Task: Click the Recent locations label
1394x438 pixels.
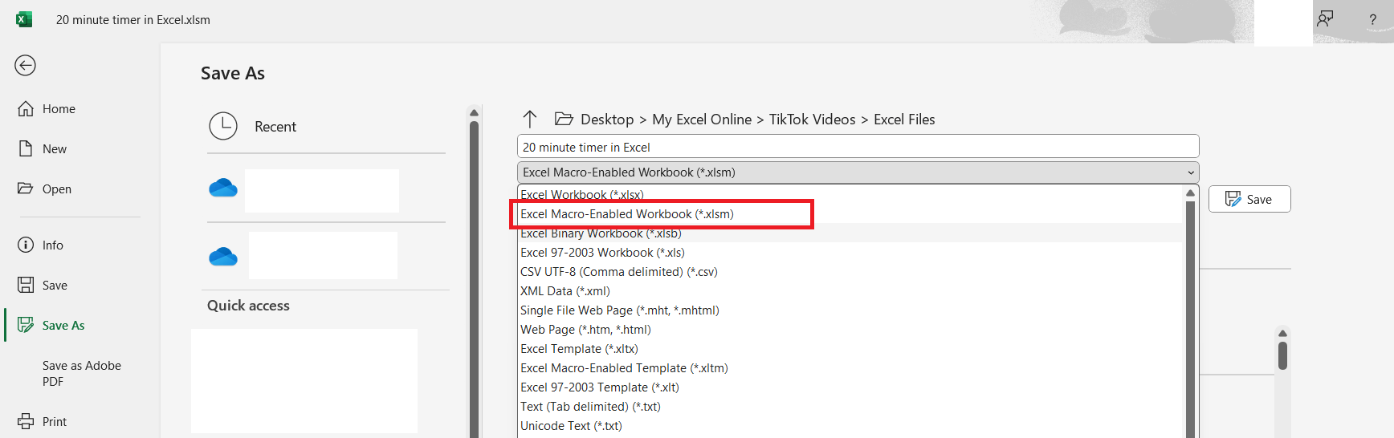Action: [275, 127]
